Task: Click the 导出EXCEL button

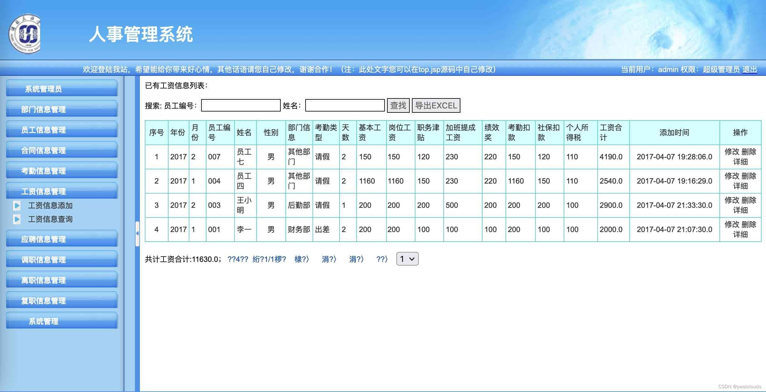Action: [435, 106]
